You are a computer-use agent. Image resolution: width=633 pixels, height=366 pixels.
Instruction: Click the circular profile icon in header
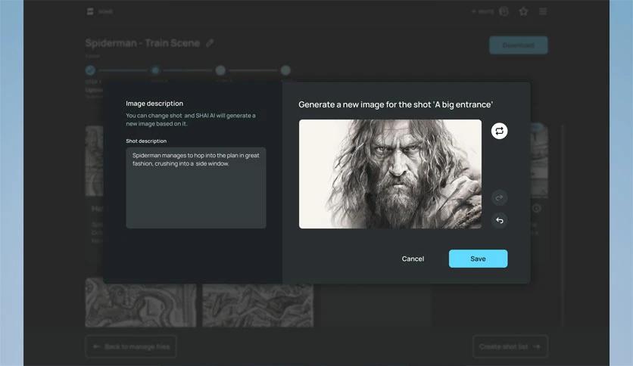tap(504, 11)
